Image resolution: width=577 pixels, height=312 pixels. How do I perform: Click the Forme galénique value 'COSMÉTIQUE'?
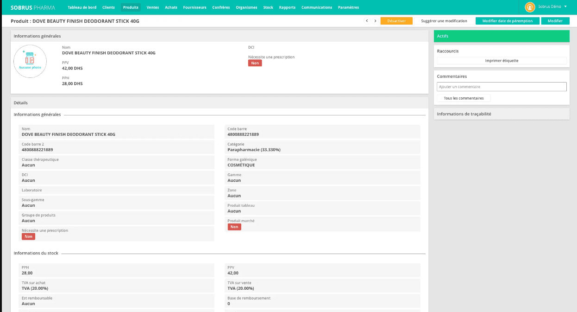pyautogui.click(x=241, y=165)
